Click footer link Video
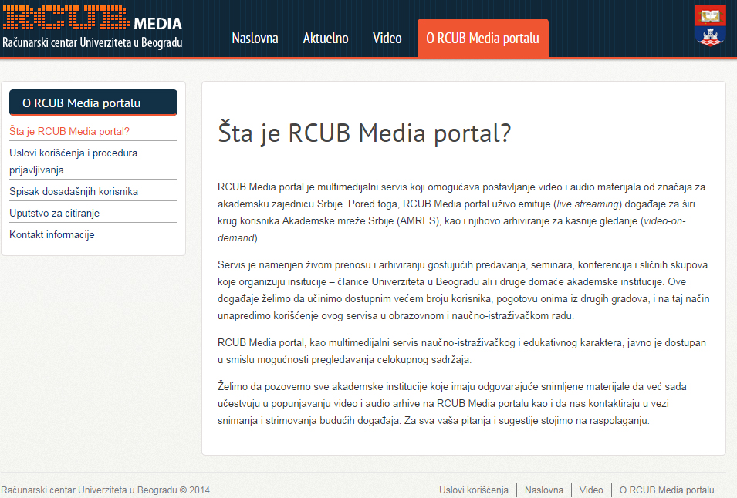Viewport: 737px width, 498px height. tap(591, 490)
